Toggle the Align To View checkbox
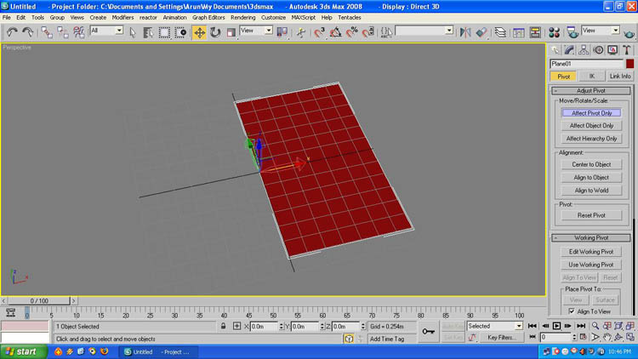 click(x=571, y=311)
